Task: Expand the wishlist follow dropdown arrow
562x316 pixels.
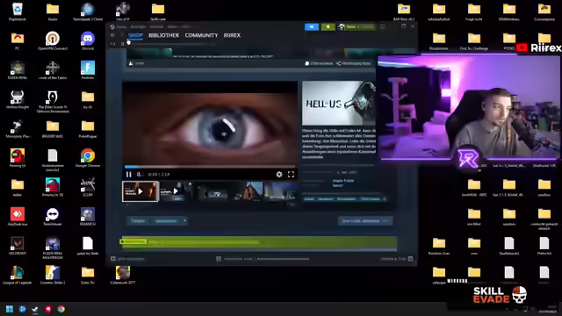Action: coord(184,220)
